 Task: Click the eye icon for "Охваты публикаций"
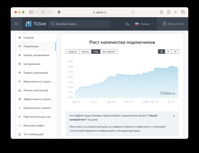pyautogui.click(x=20, y=73)
